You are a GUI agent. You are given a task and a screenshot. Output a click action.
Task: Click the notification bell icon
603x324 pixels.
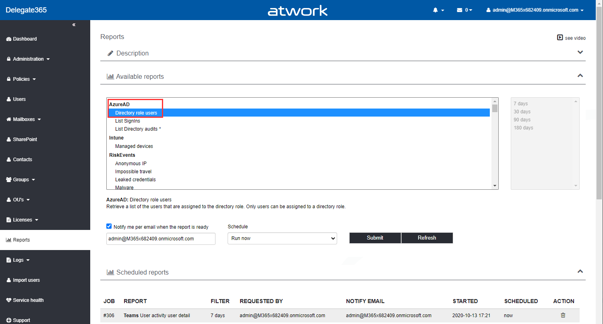point(435,10)
